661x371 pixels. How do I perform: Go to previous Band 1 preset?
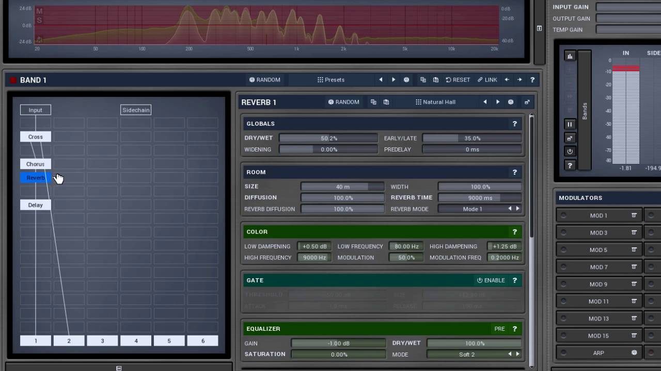click(x=381, y=80)
